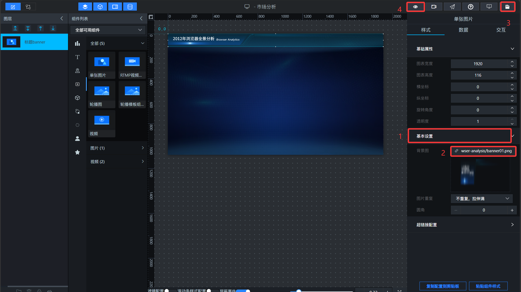The image size is (521, 292).
Task: Select the interaction components category icon
Action: click(78, 111)
